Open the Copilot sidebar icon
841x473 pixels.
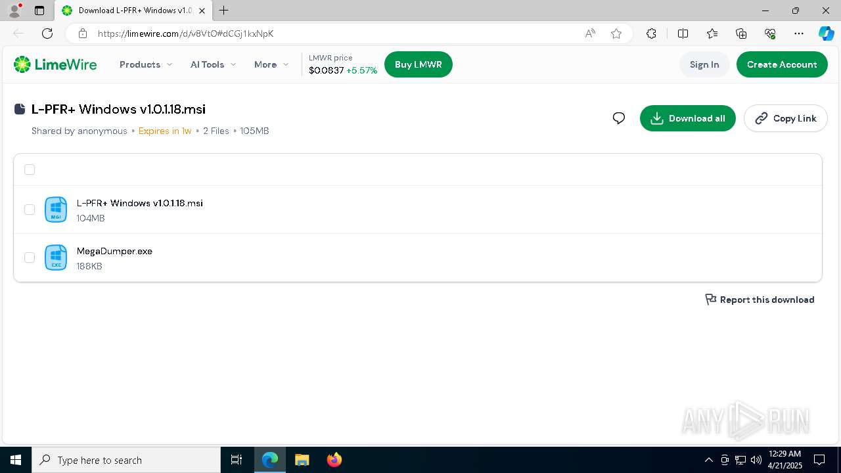coord(826,34)
